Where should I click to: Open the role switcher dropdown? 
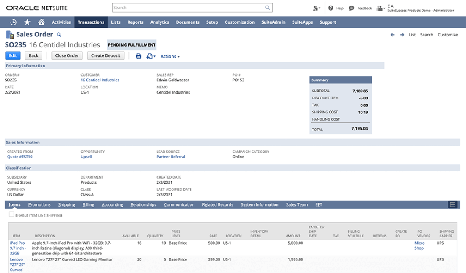click(x=381, y=8)
